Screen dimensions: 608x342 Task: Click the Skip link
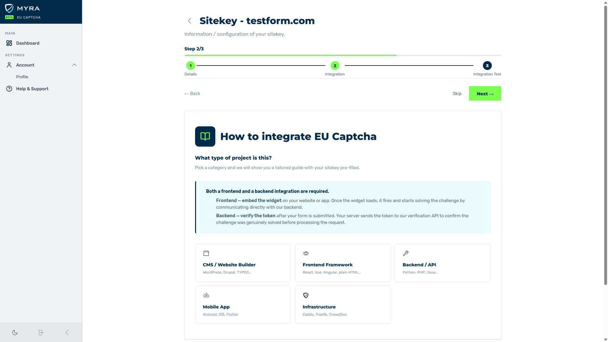(457, 93)
